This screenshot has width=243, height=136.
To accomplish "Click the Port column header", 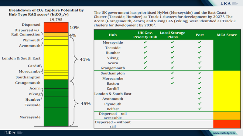I will click(200, 35).
